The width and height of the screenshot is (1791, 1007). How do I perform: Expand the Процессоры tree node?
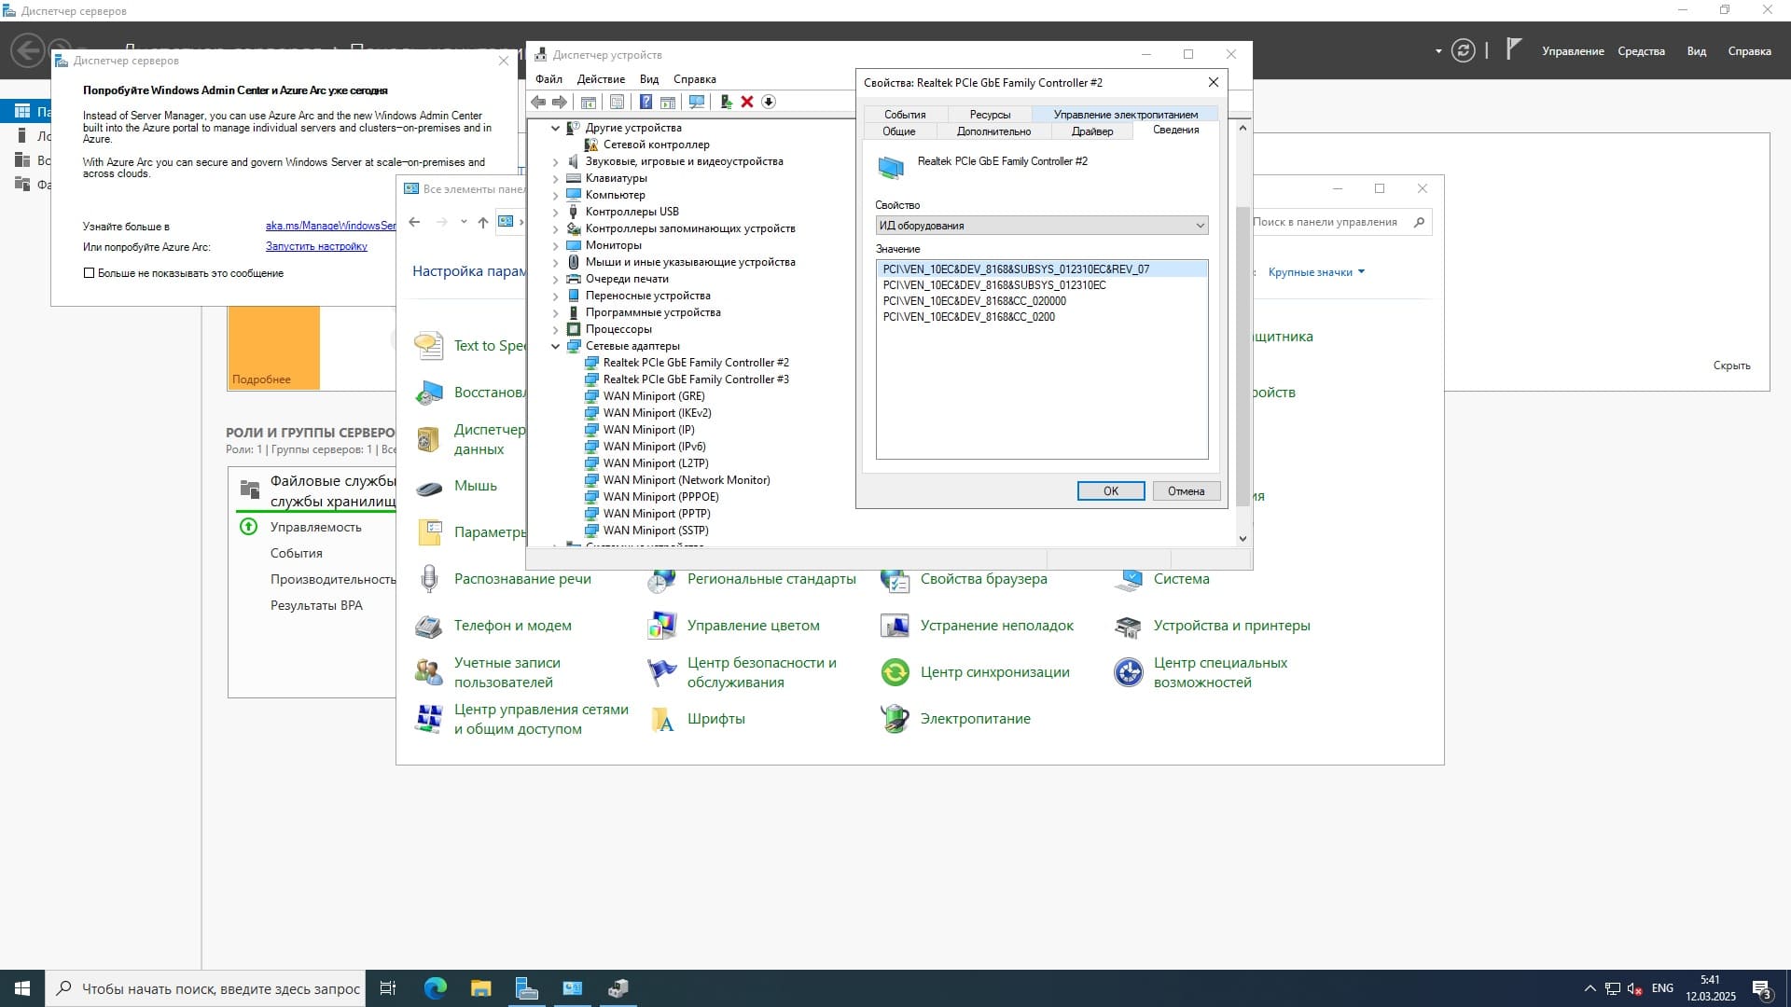(x=556, y=329)
